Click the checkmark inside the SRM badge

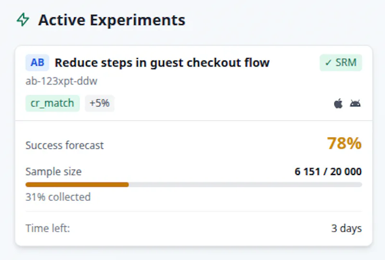[328, 63]
